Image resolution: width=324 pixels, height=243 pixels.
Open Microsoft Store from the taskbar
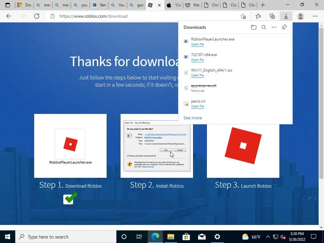pyautogui.click(x=186, y=237)
